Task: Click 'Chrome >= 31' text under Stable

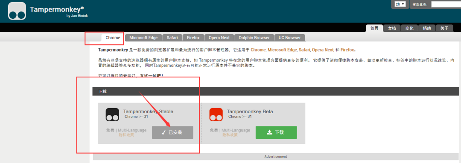Action: [136, 117]
